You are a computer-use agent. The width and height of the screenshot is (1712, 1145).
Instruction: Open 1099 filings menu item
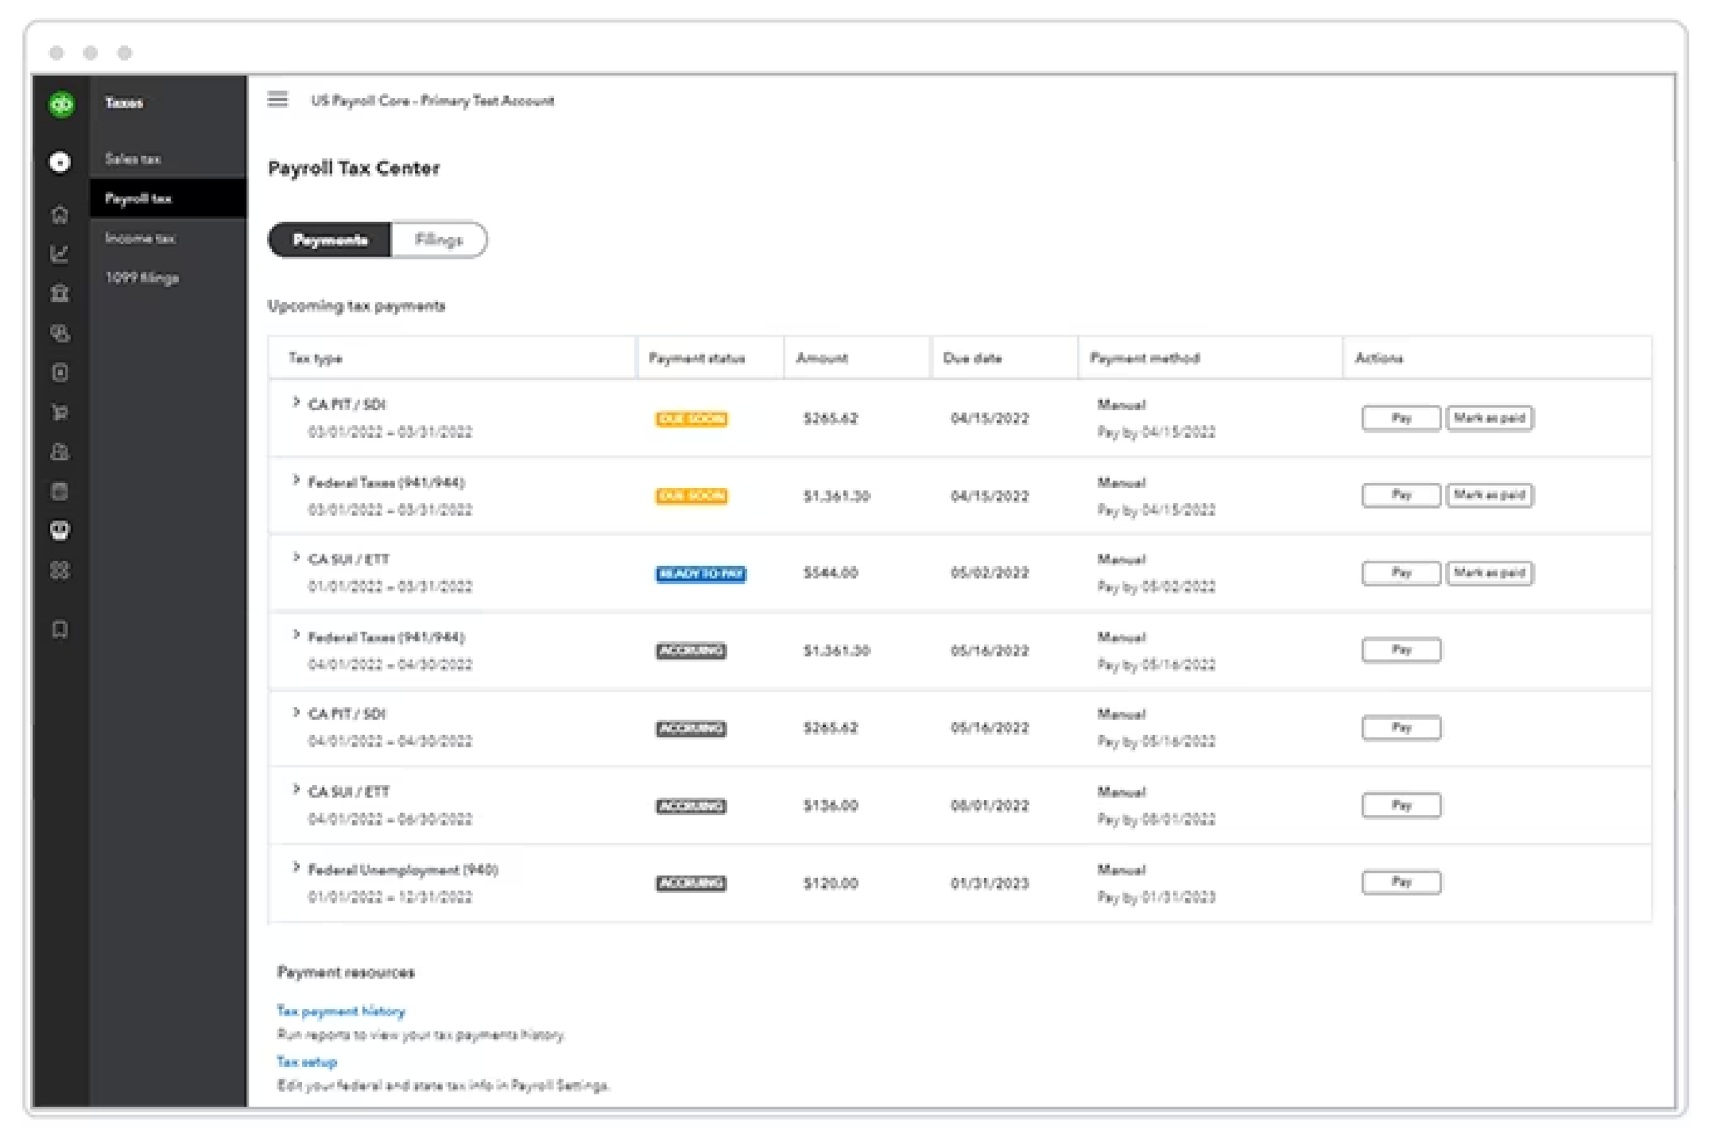142,277
